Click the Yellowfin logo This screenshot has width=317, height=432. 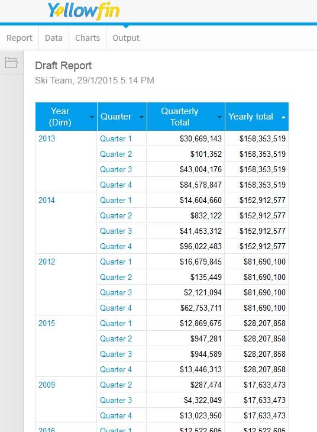click(83, 11)
